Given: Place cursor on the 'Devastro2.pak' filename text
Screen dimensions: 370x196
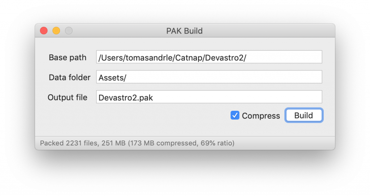Looking at the screenshot, I should 125,98.
